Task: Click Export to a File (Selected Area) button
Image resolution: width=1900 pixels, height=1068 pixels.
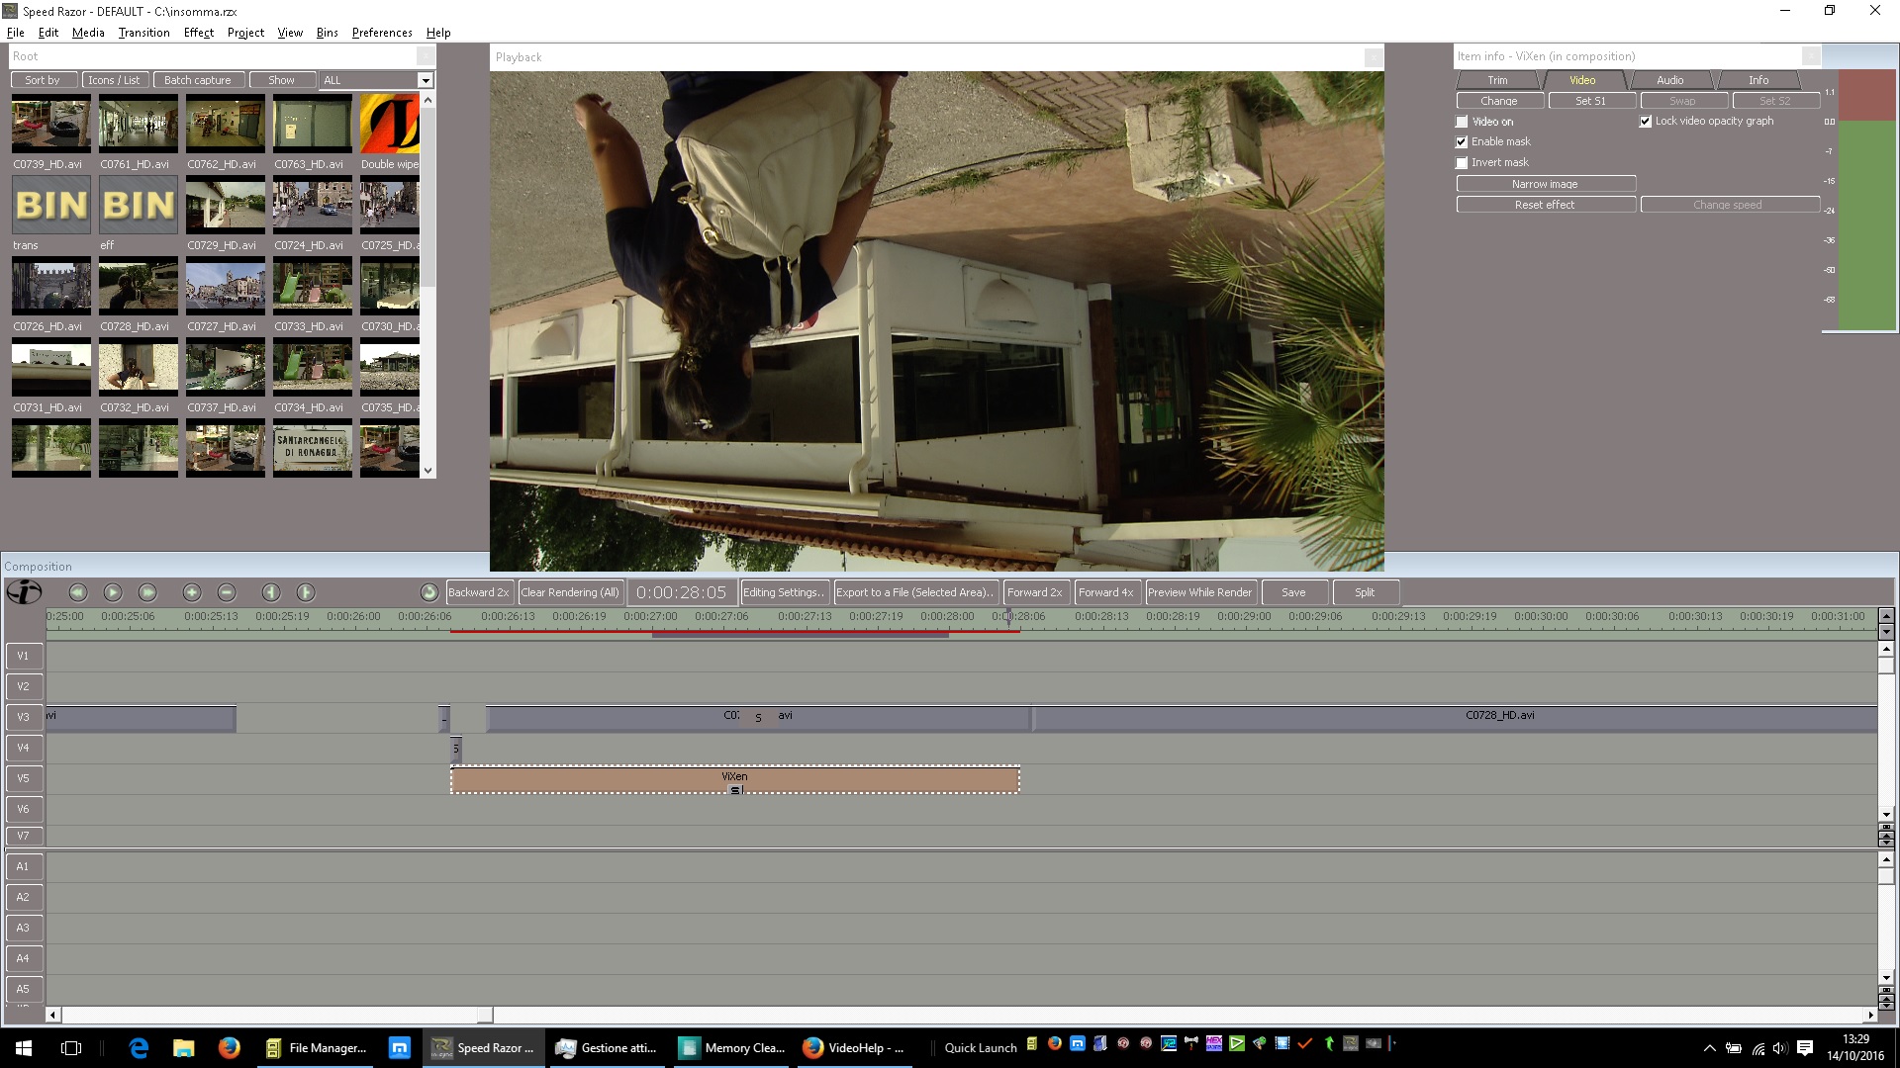Action: (914, 592)
